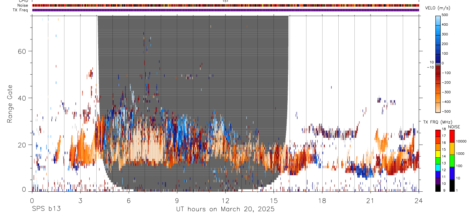Click the '13' TX FRQ legend value
This screenshot has width=471, height=217.
pos(444,163)
